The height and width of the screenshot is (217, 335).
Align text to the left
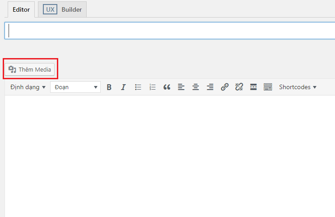[x=181, y=87]
